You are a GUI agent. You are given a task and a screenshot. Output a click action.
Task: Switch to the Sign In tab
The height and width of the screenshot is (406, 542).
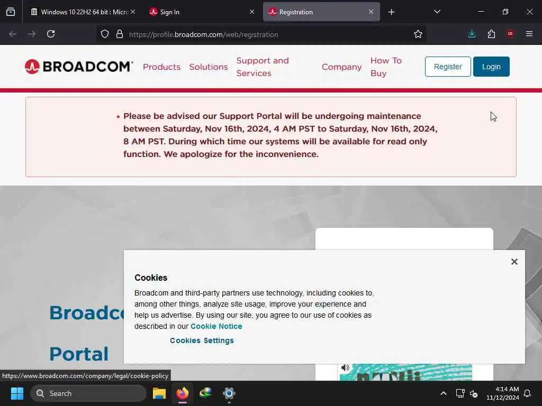click(x=202, y=12)
